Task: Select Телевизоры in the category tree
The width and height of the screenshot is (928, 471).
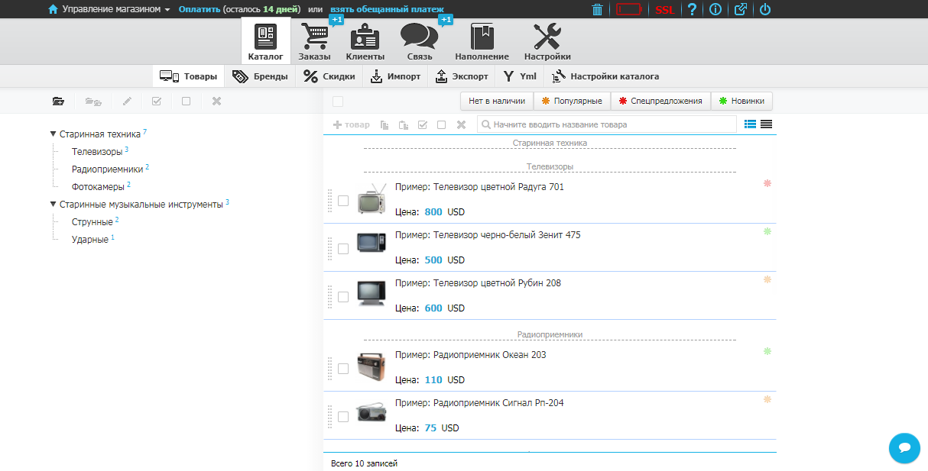Action: tap(97, 152)
